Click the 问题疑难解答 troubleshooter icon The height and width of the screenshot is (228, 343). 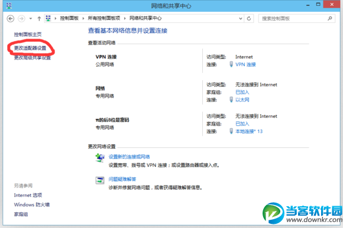tap(100, 180)
